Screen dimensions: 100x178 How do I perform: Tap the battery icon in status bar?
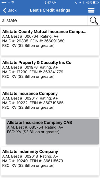pos(96,3)
